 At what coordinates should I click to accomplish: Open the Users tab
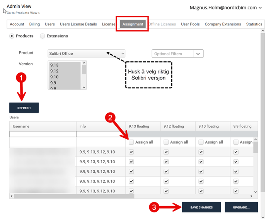click(x=50, y=24)
